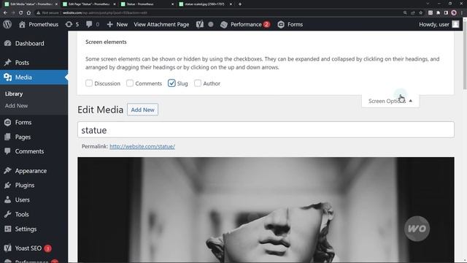This screenshot has width=467, height=263.
Task: Enable the Comments screen element checkbox
Action: 130,83
